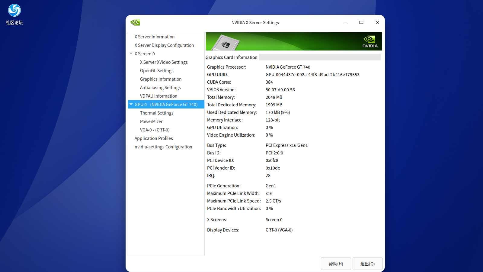Screen dimensions: 483x272
Task: Click the Graphics Card Information section heading
Action: (232, 57)
